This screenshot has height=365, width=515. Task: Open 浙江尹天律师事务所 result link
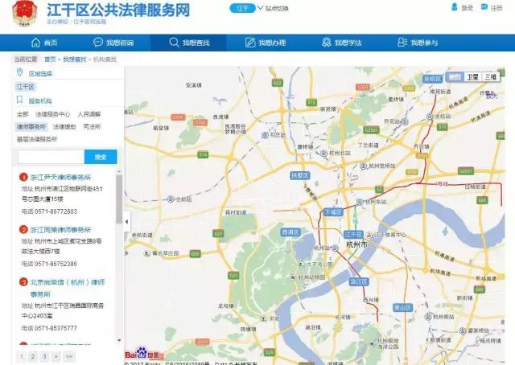pos(61,177)
